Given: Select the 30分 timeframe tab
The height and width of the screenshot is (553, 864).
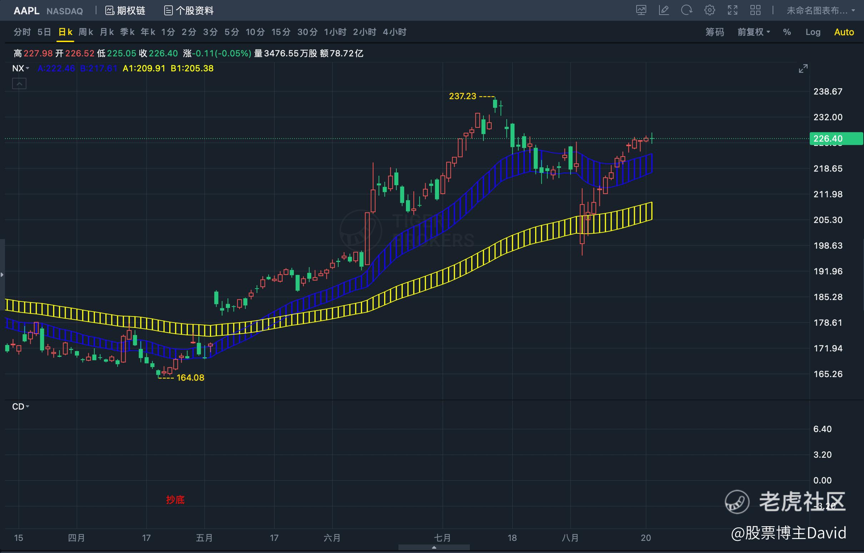Looking at the screenshot, I should 307,32.
